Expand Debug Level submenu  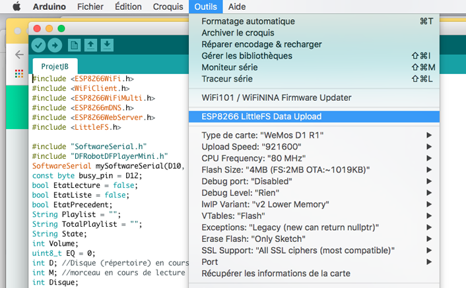point(314,193)
